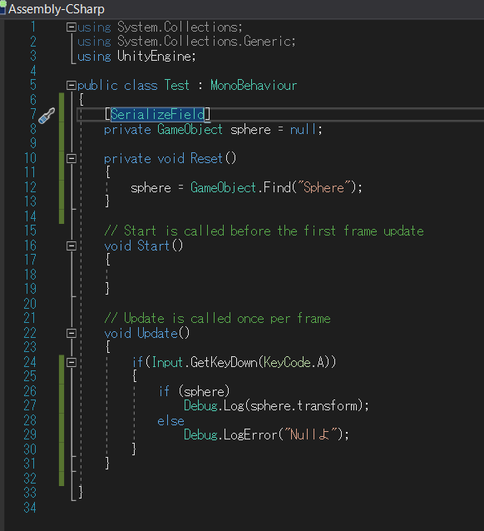Click the sphere variable in the if condition
The height and width of the screenshot is (531, 484).
204,392
